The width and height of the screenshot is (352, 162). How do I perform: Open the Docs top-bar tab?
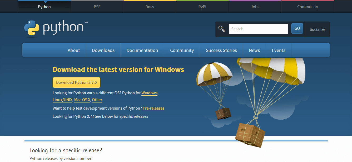(x=150, y=7)
